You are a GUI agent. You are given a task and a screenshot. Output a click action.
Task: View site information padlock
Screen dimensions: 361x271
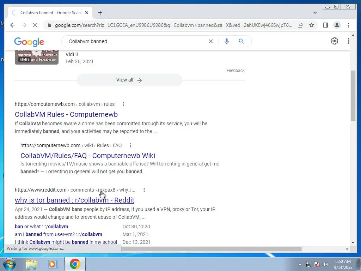click(49, 25)
